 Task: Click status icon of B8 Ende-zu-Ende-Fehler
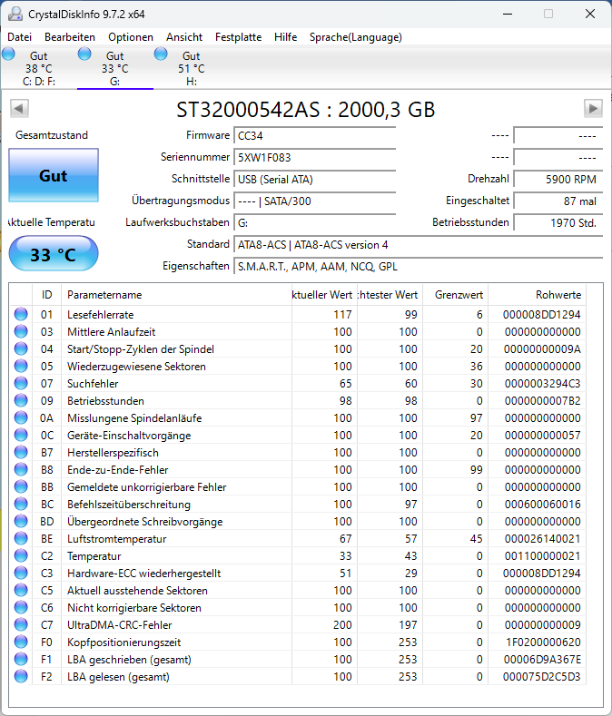pos(21,469)
